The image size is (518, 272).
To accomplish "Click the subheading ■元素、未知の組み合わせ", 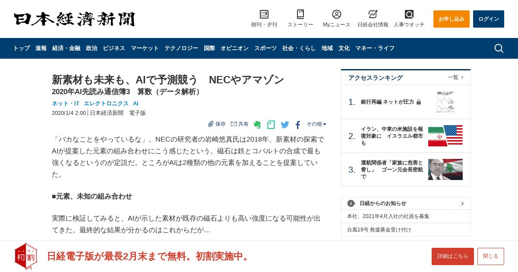I will point(92,196).
